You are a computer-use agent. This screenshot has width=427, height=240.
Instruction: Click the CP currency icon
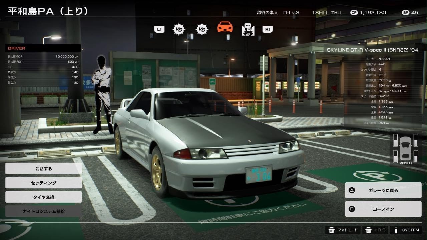tap(354, 13)
